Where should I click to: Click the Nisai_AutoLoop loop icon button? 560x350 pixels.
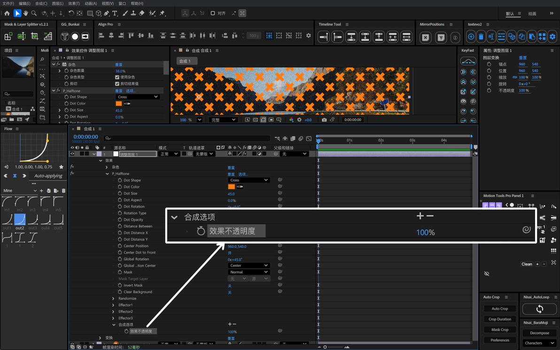539,309
